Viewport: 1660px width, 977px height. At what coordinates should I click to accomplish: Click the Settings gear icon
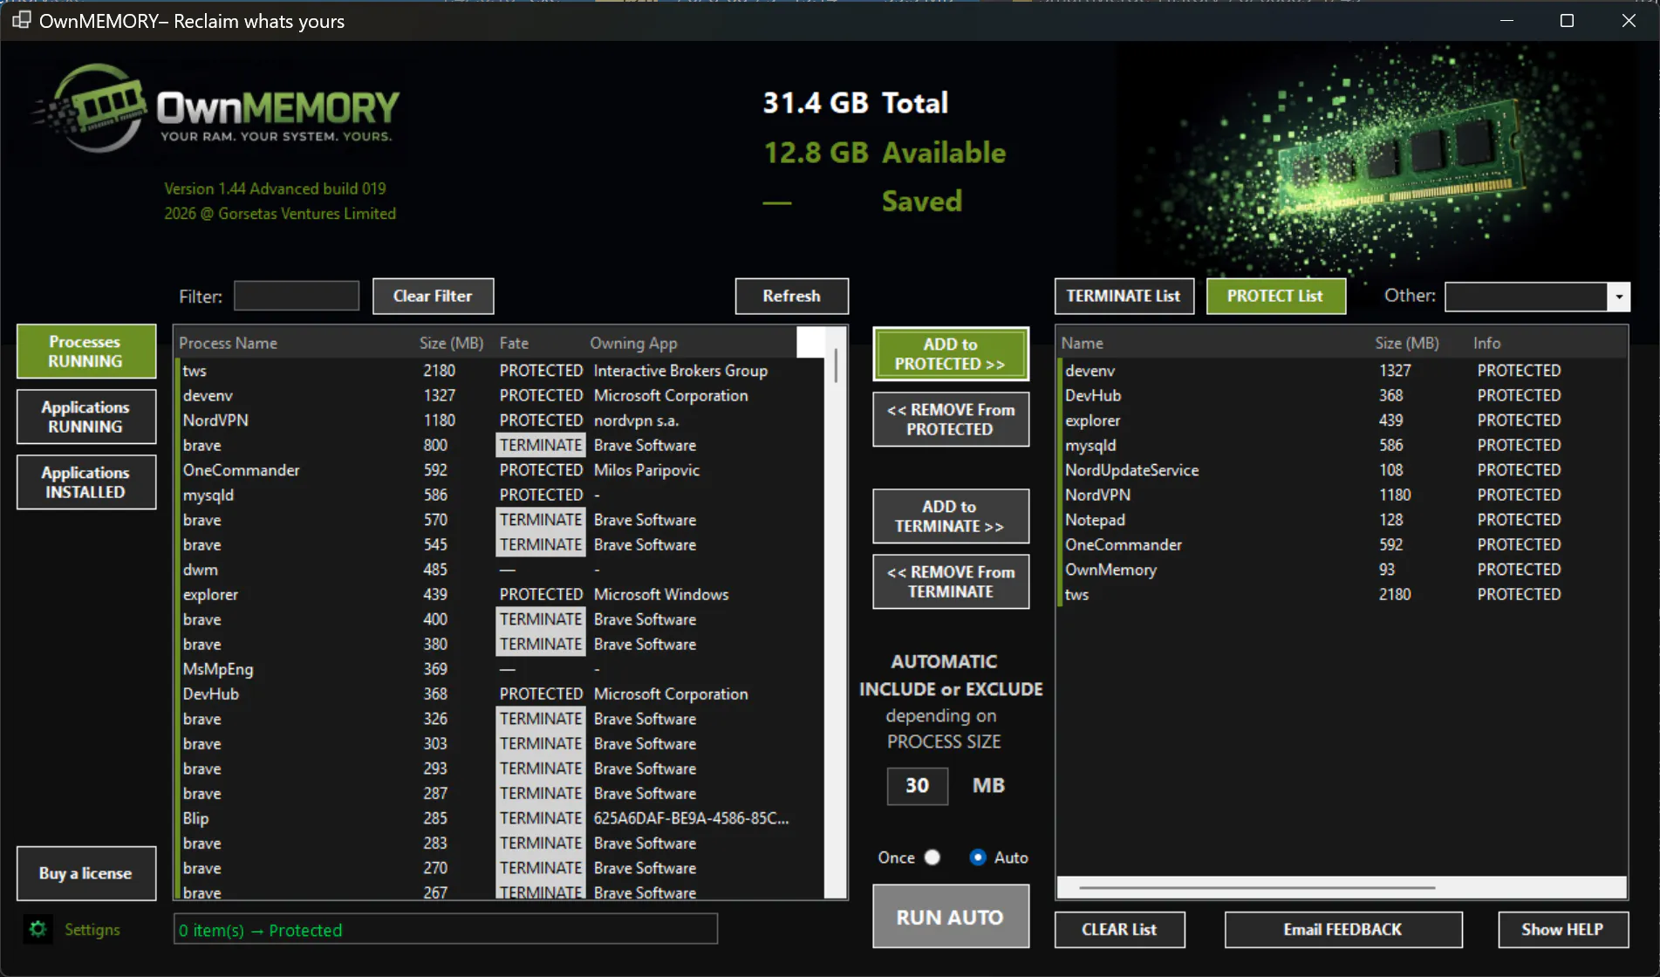point(38,929)
